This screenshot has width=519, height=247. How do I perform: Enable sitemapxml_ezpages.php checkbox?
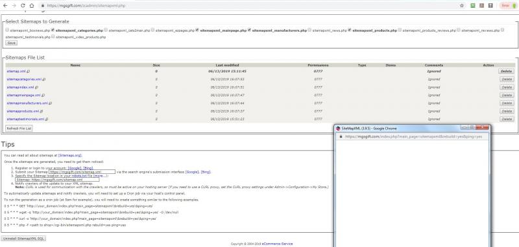[152, 30]
